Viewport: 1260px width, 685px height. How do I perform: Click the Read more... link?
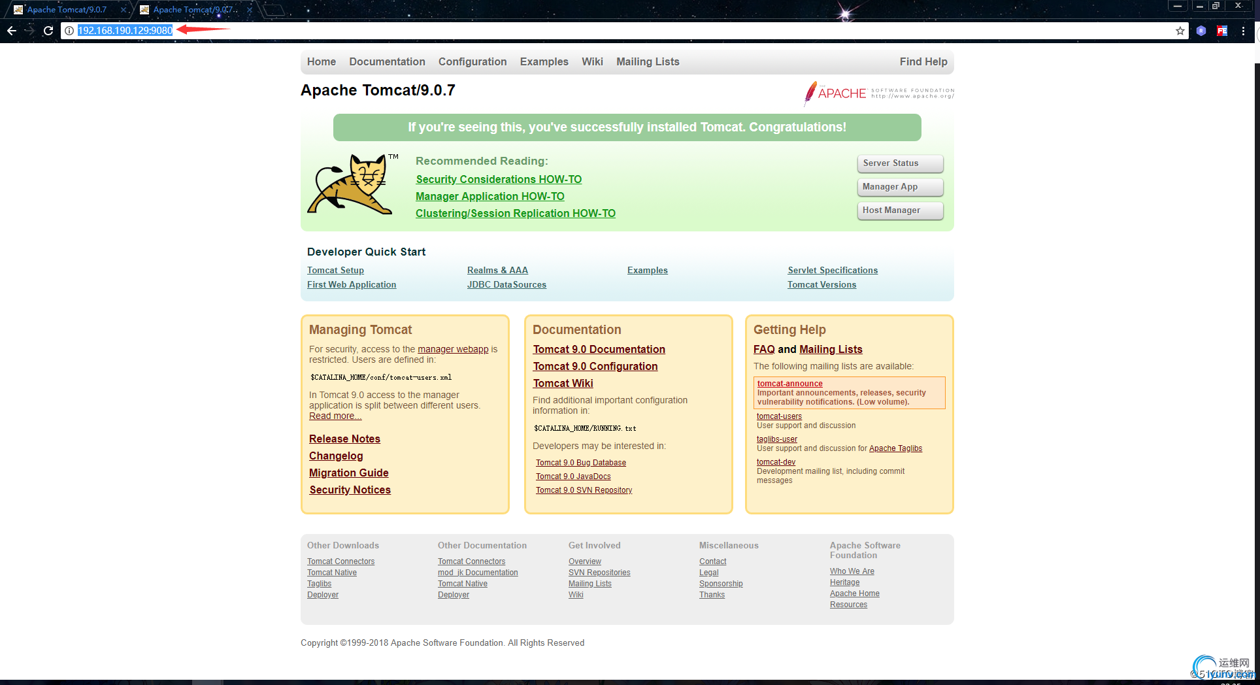tap(335, 416)
